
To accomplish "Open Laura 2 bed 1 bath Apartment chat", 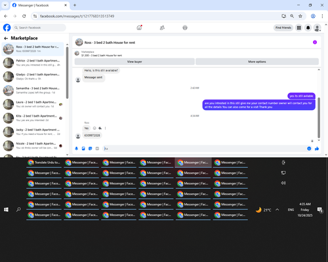I will [33, 104].
